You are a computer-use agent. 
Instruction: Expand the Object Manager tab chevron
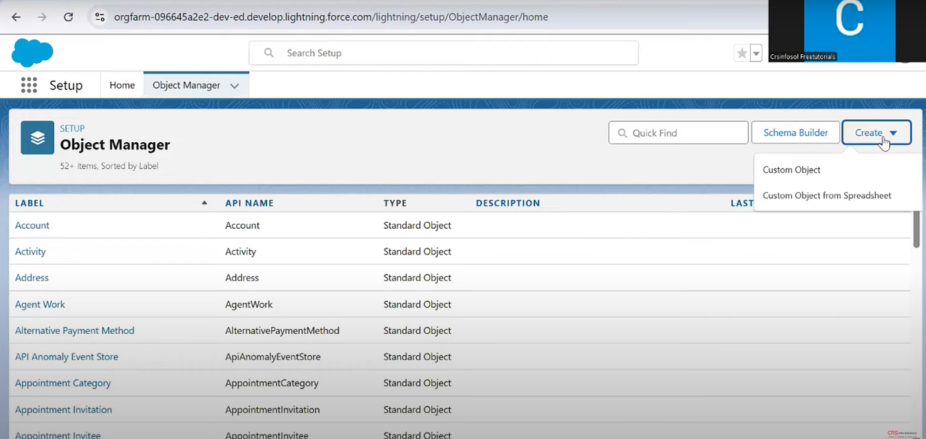pos(234,86)
